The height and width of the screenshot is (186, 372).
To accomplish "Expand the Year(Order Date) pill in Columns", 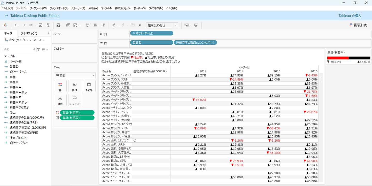I will (134, 33).
